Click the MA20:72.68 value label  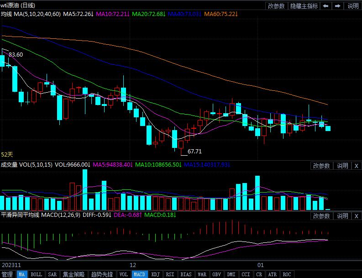tap(149, 14)
